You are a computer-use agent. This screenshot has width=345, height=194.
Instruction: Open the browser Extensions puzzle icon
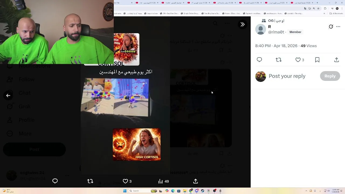pos(325,8)
